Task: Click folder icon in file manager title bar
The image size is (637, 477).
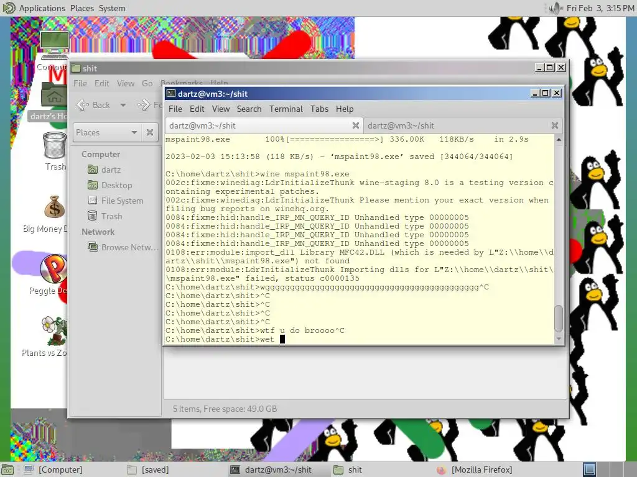Action: tap(75, 68)
